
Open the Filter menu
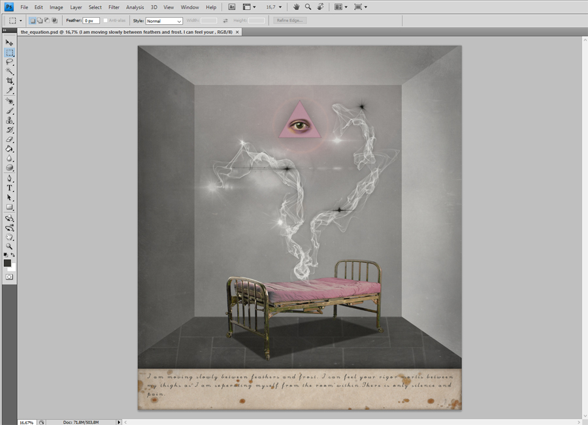(114, 7)
